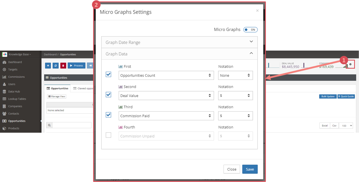Click the Process button
The width and height of the screenshot is (359, 182).
pyautogui.click(x=76, y=66)
